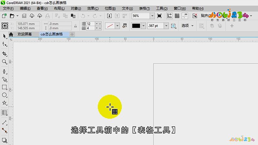Toggle the lock ratio padlock
258x145 pixels.
tap(75, 26)
